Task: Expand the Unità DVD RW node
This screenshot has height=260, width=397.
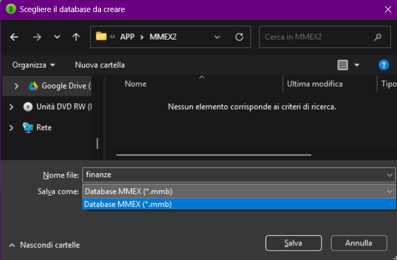Action: pos(11,107)
